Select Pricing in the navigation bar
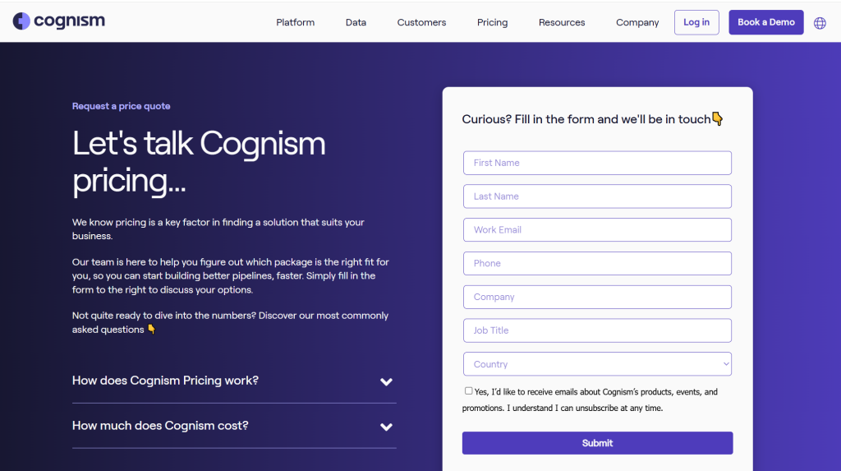The width and height of the screenshot is (841, 471). coord(492,22)
